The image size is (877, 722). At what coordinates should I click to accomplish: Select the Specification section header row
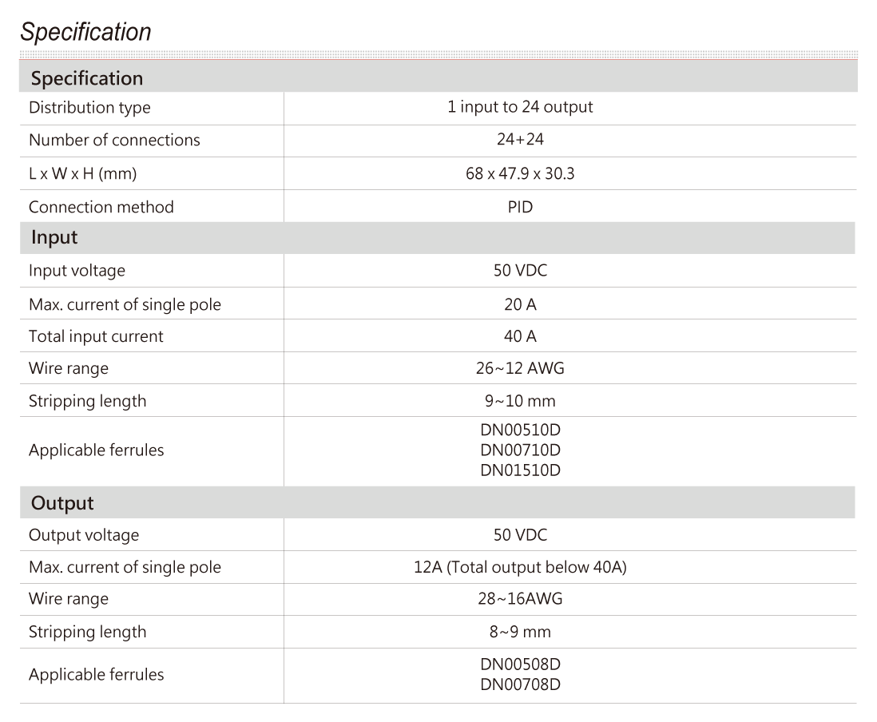pos(438,77)
